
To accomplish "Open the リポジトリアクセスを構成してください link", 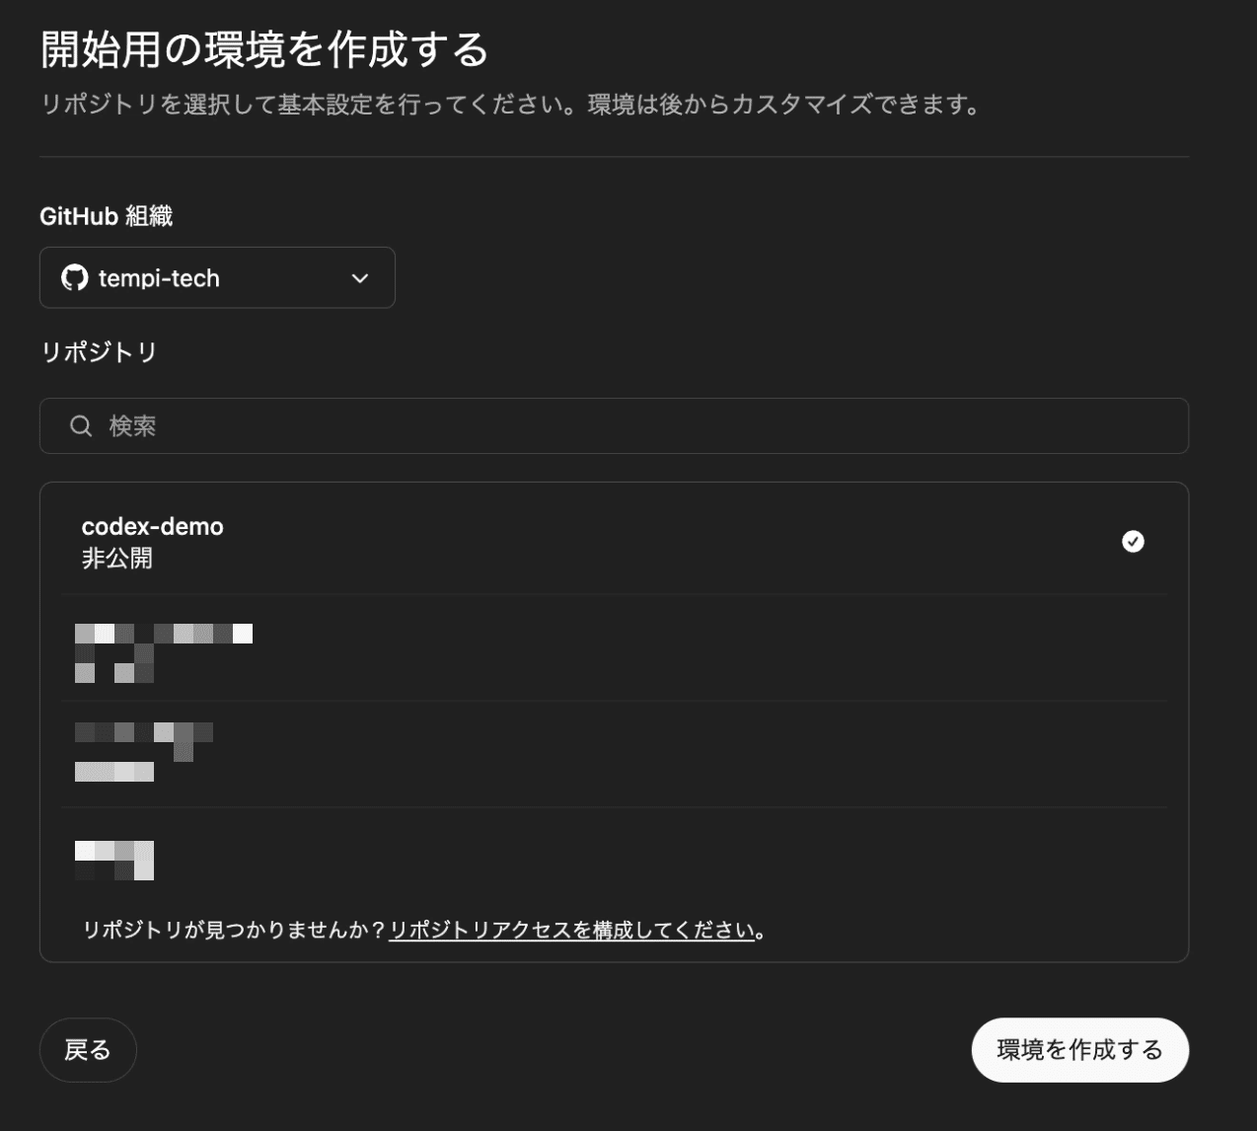I will coord(571,931).
